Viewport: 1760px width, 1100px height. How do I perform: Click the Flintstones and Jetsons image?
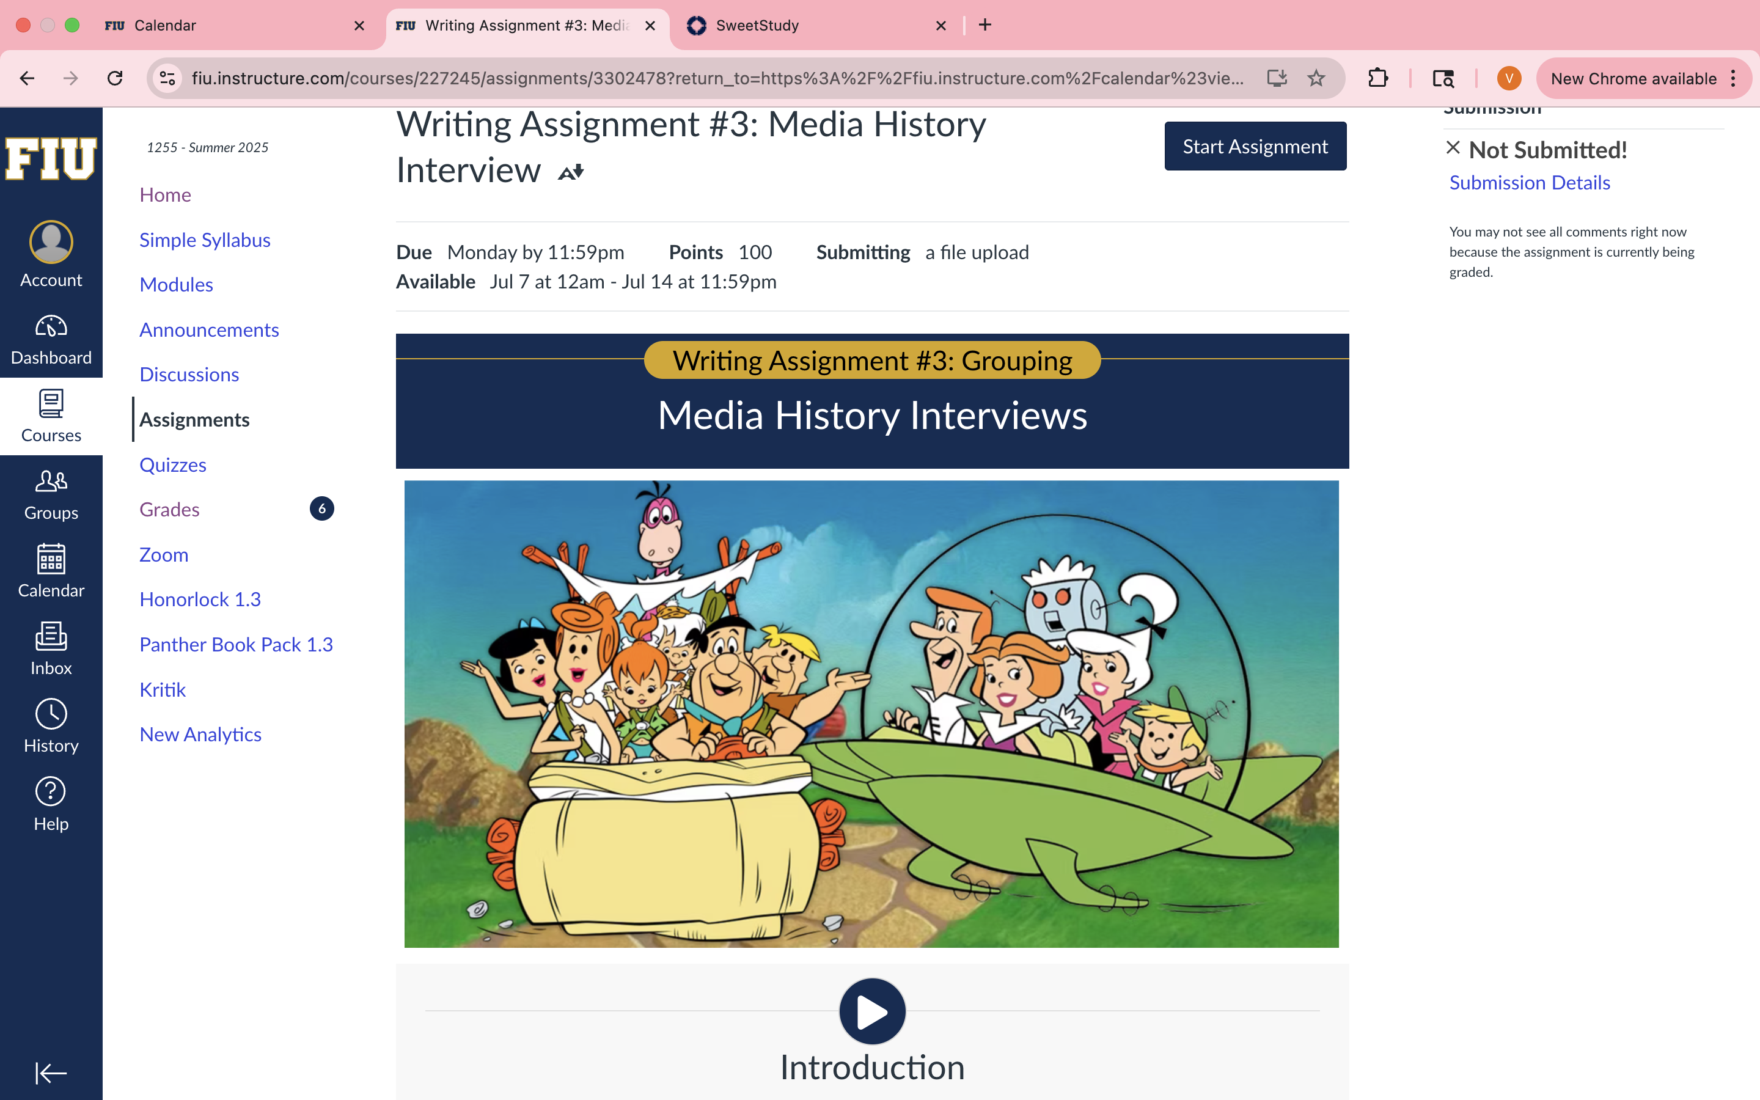(871, 714)
